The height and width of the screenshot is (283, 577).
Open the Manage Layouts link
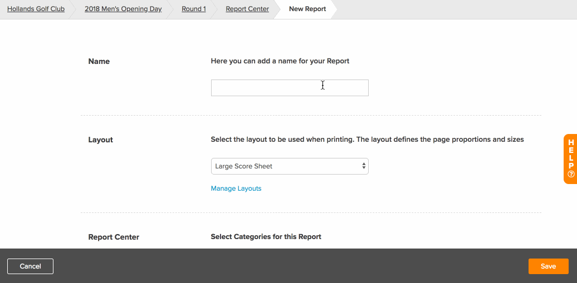tap(236, 188)
